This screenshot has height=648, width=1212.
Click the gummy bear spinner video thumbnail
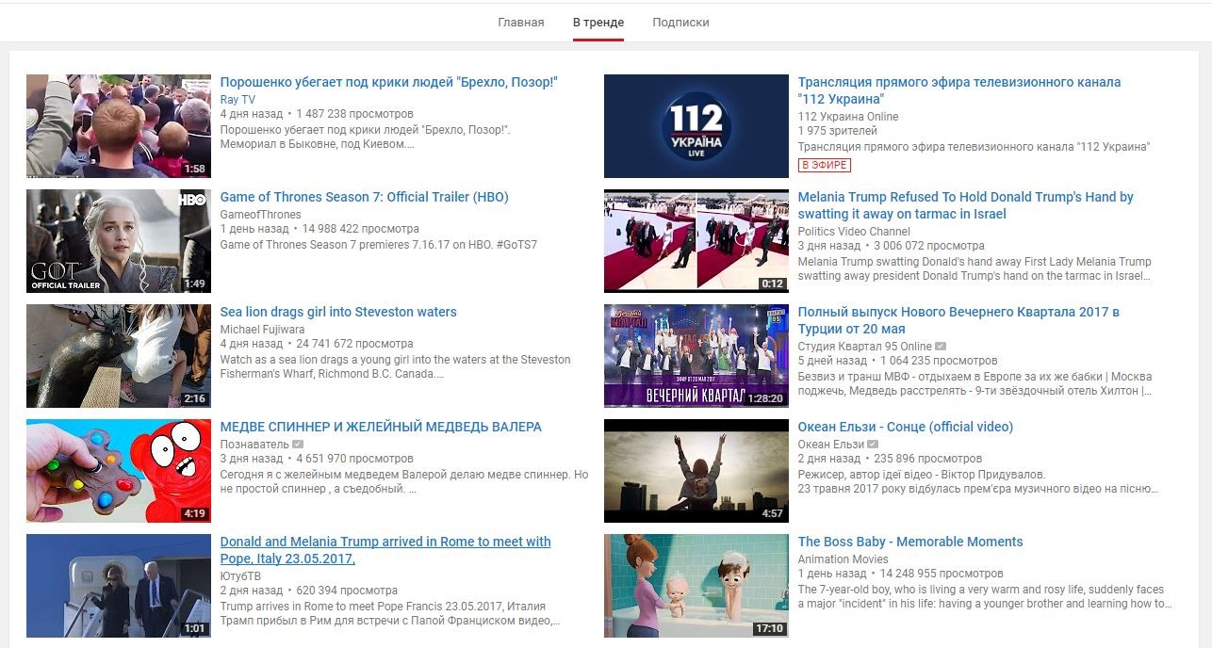(x=119, y=471)
